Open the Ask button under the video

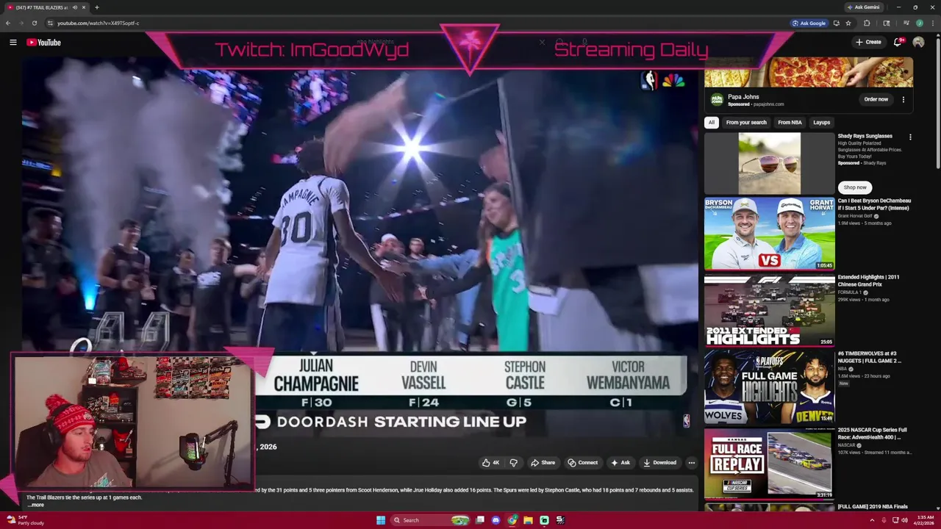620,463
